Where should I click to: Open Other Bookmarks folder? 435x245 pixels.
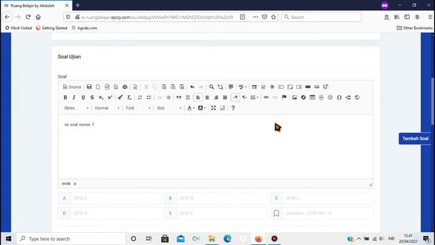click(x=415, y=28)
